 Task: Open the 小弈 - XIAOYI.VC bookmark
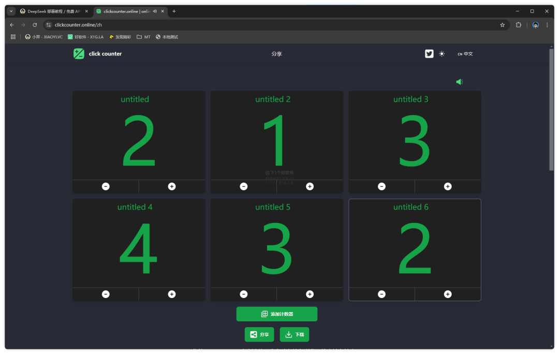[44, 37]
